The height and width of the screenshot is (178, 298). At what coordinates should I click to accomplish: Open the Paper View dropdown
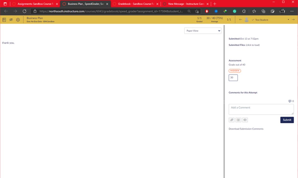(203, 31)
